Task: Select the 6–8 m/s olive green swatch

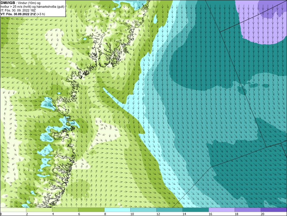Action: 91,210
